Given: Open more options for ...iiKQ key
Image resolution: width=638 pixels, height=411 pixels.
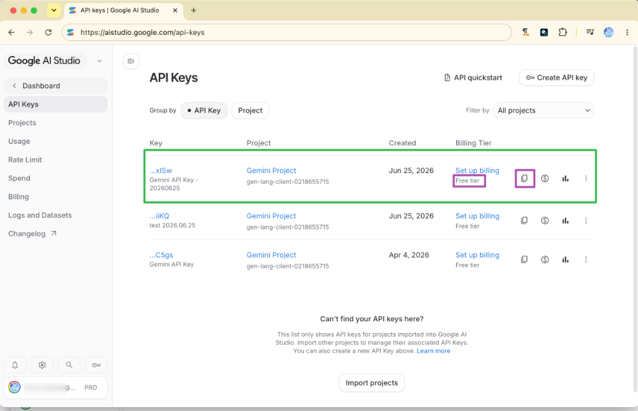Looking at the screenshot, I should click(586, 220).
